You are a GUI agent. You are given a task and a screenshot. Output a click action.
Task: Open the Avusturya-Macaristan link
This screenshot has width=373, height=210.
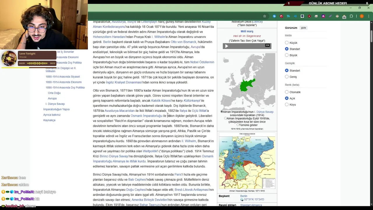tap(119, 111)
